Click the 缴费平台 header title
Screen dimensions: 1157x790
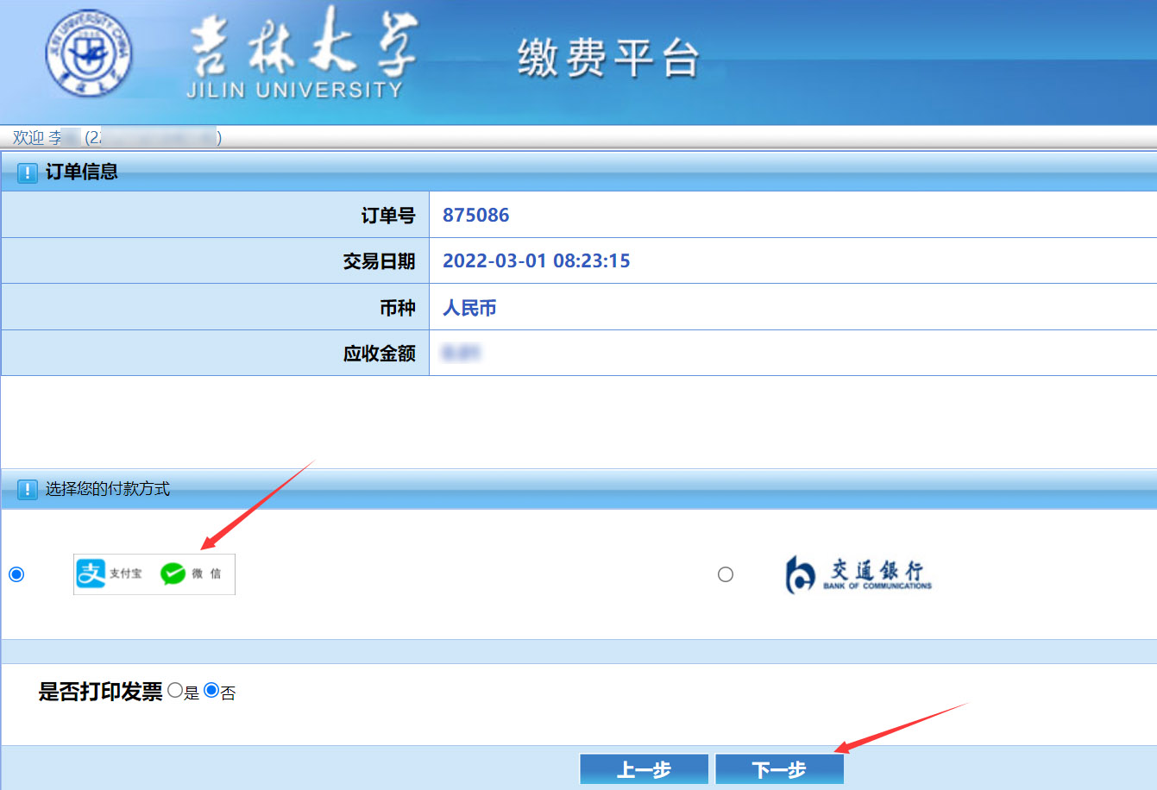607,59
